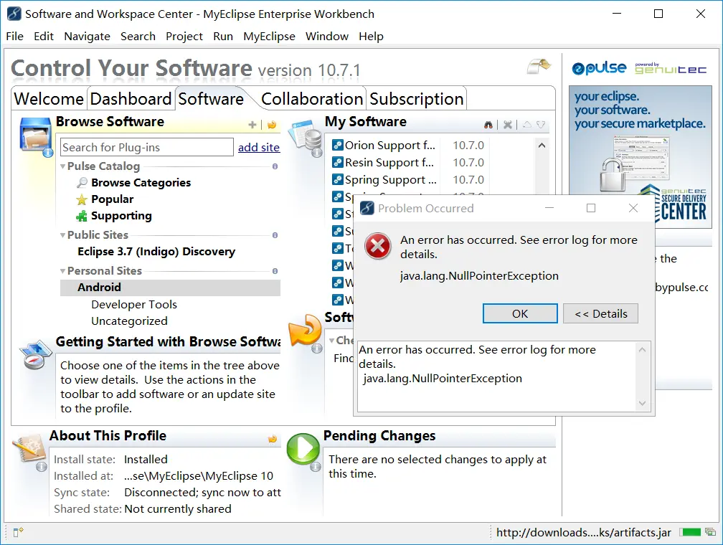Select Developer Tools under Android
This screenshot has height=545, width=723.
tap(133, 304)
